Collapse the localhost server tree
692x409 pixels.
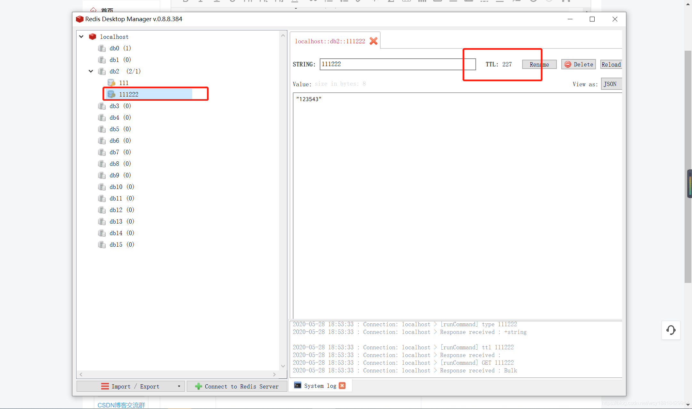click(x=81, y=37)
